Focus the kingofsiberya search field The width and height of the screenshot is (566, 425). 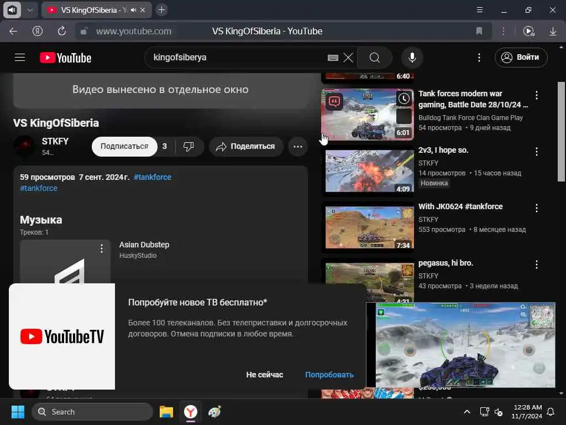238,58
